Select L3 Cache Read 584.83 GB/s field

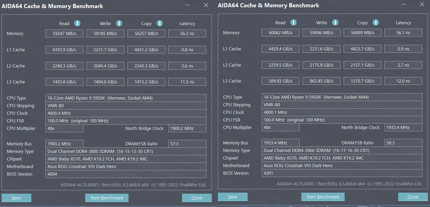[280, 81]
